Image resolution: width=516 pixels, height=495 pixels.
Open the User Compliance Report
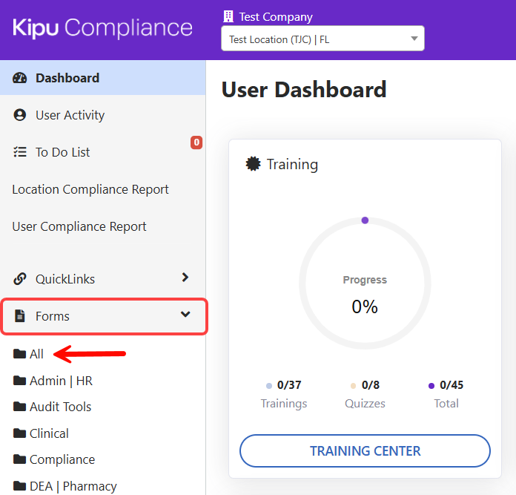[79, 226]
